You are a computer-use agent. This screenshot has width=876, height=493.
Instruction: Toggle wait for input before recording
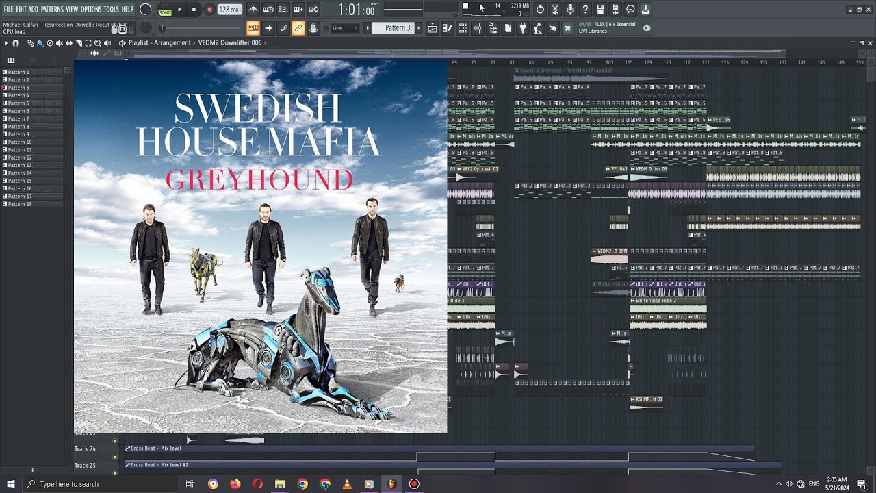tap(268, 10)
